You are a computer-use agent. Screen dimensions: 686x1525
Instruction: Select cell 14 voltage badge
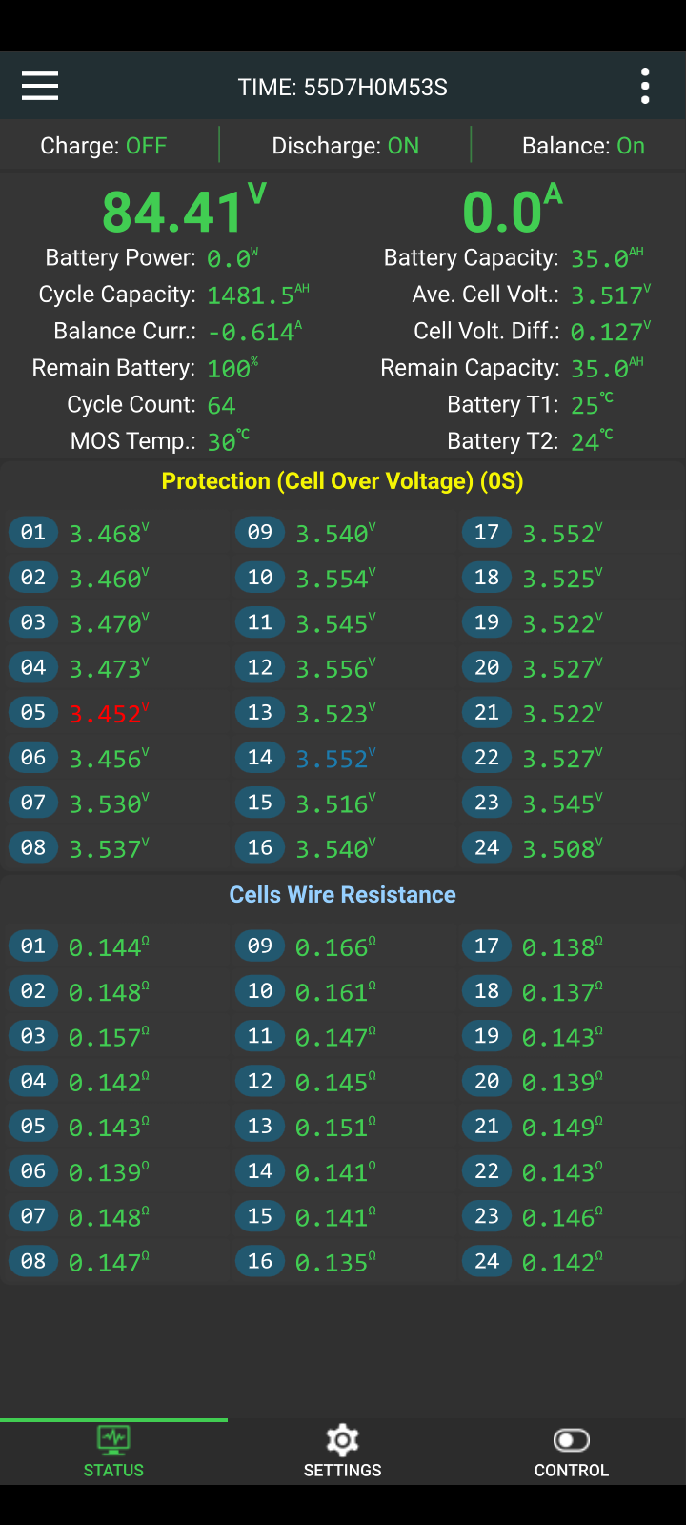(260, 758)
